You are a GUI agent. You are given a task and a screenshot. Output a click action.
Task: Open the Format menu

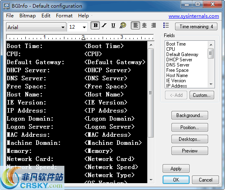[64, 16]
